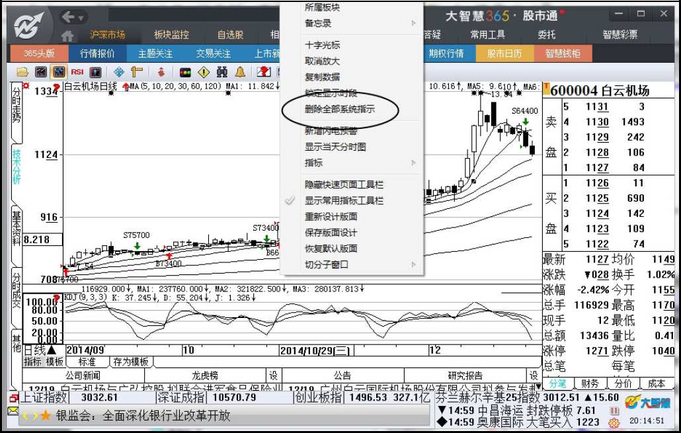
Task: Click the chart help icon with red question mark
Action: coord(264,71)
